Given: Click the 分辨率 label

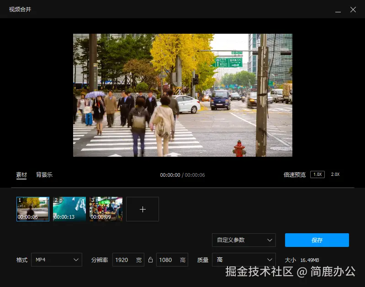Looking at the screenshot, I should tap(100, 260).
